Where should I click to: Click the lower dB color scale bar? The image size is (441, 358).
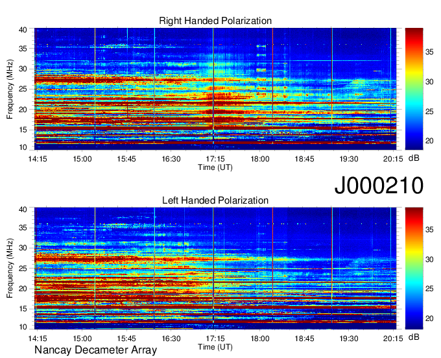point(414,268)
